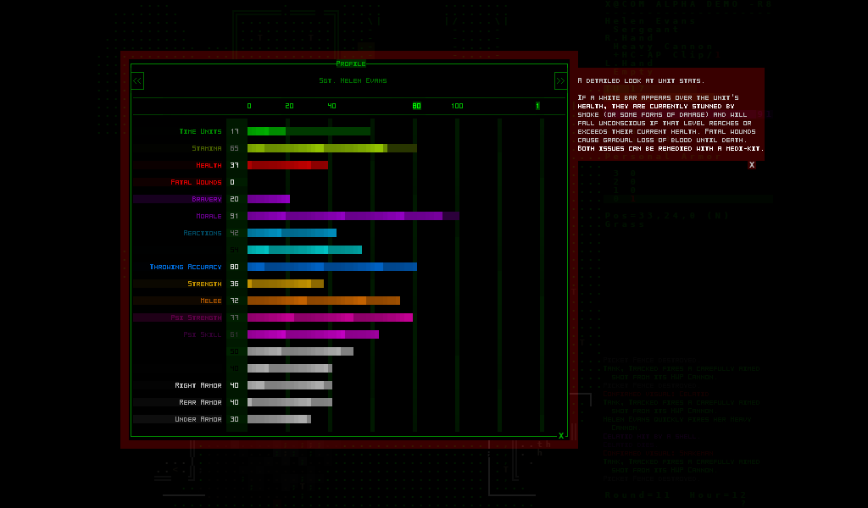Click the "A detailed look at unit stats" tooltip text
Viewport: 868px width, 508px height.
(x=641, y=80)
